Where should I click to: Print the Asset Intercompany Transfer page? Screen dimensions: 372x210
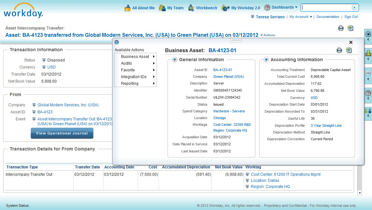[x=341, y=28]
